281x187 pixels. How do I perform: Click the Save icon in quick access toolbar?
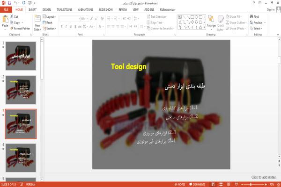pyautogui.click(x=10, y=3)
